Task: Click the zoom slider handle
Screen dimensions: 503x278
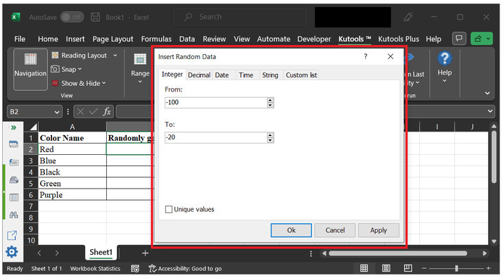Action: (x=456, y=268)
